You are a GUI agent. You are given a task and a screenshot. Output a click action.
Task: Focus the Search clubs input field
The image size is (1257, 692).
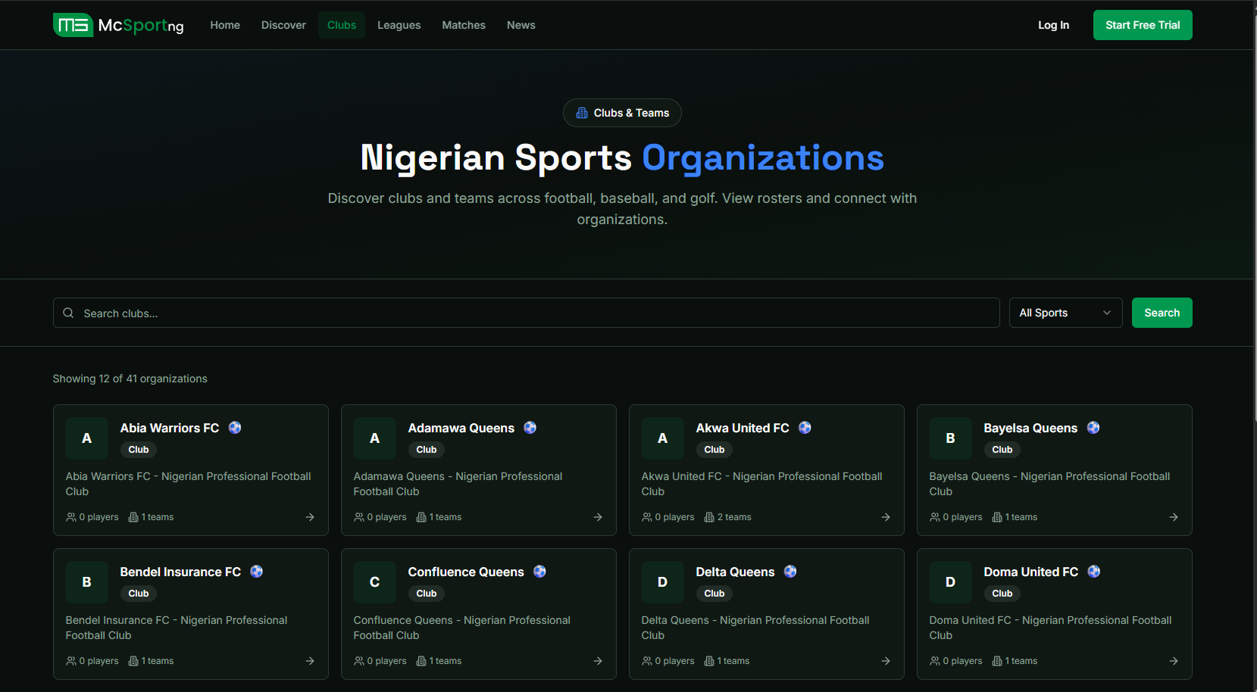click(530, 313)
